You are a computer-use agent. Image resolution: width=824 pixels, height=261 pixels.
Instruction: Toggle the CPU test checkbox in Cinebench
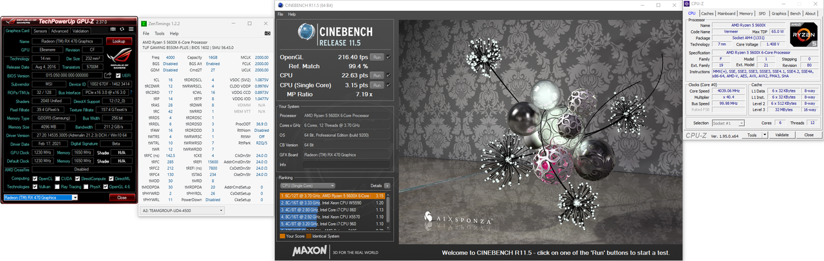tap(388, 75)
